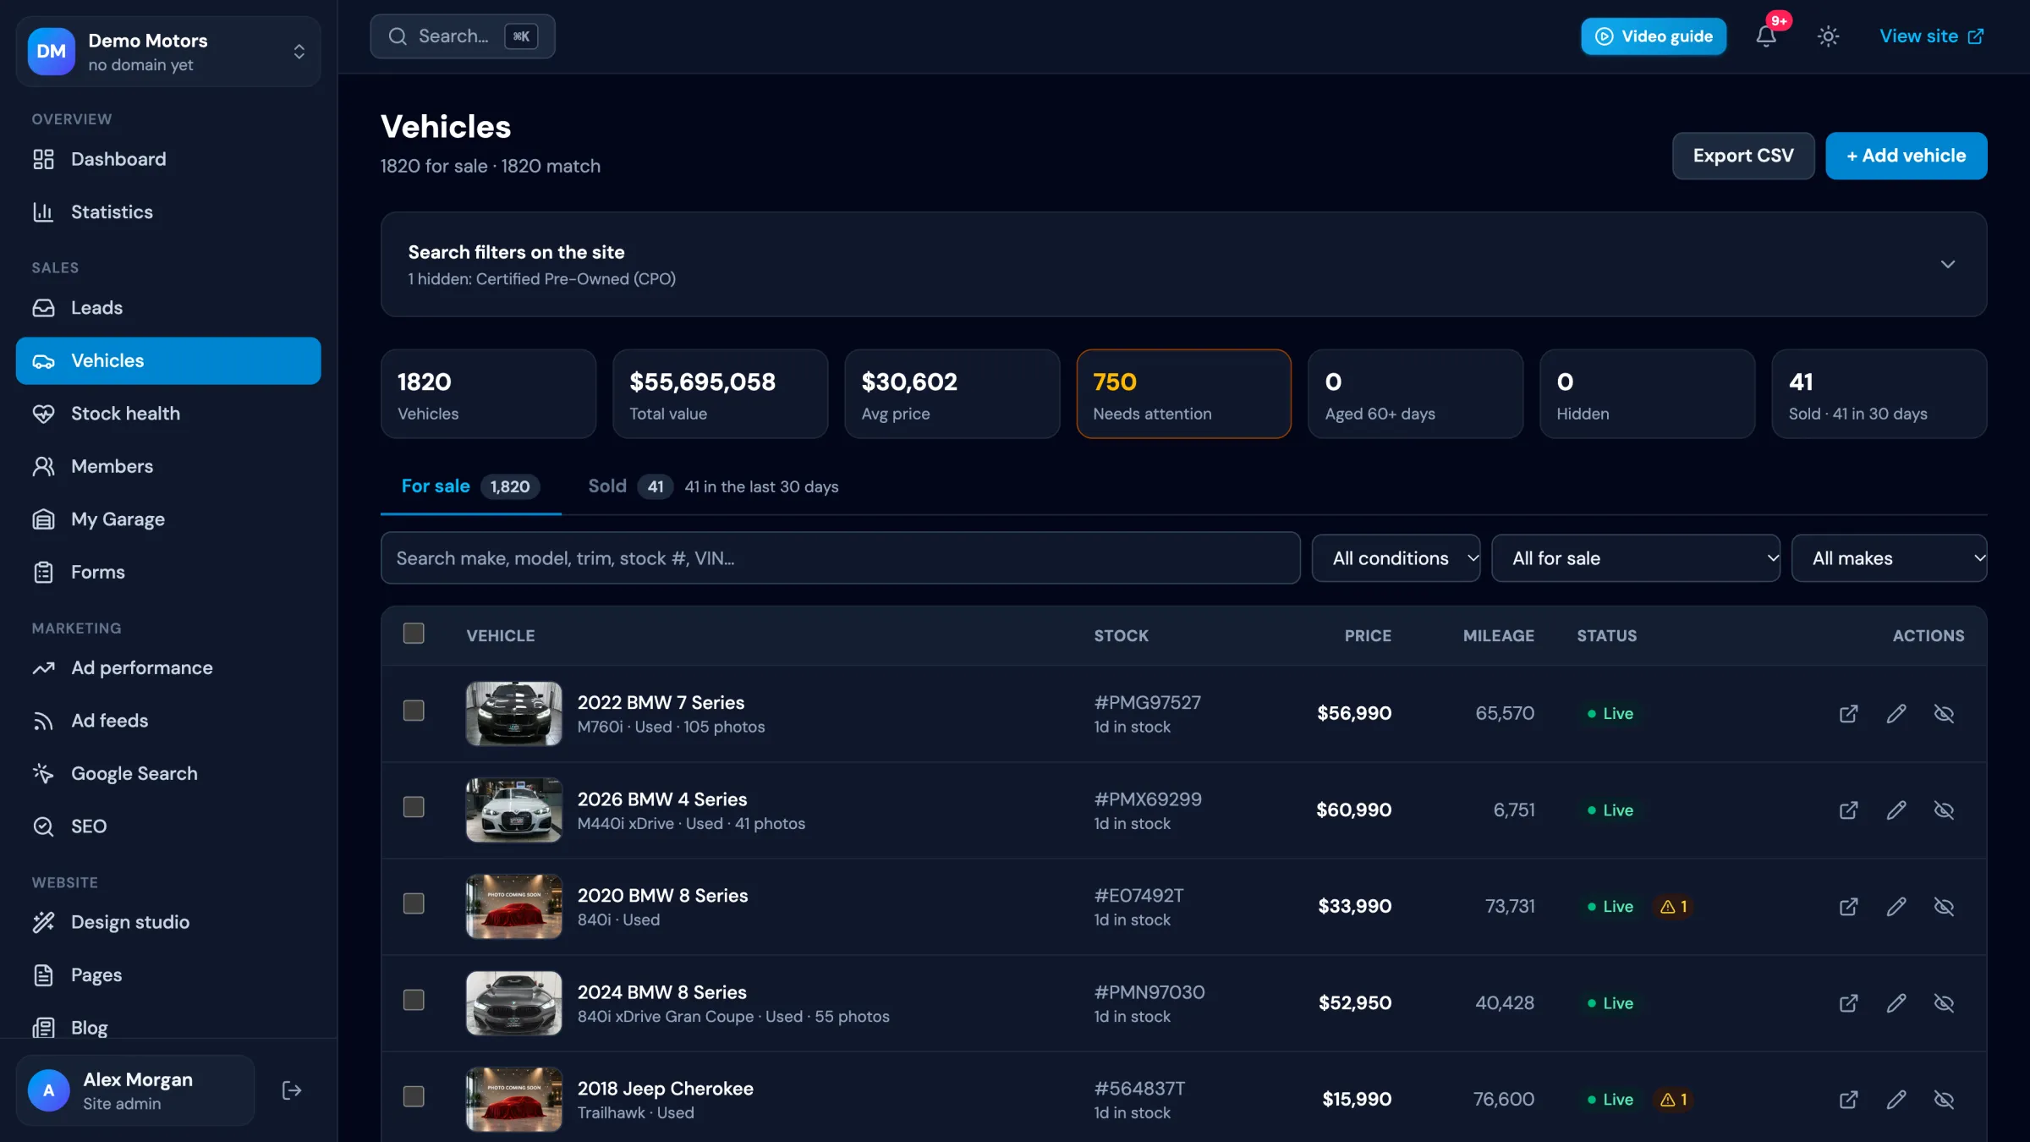Open the All makes dropdown
Viewport: 2030px width, 1142px height.
click(x=1889, y=558)
